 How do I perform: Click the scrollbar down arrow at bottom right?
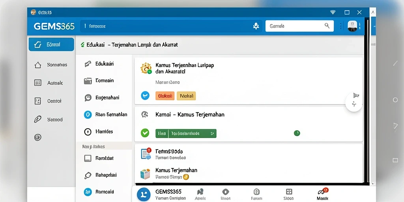click(373, 183)
